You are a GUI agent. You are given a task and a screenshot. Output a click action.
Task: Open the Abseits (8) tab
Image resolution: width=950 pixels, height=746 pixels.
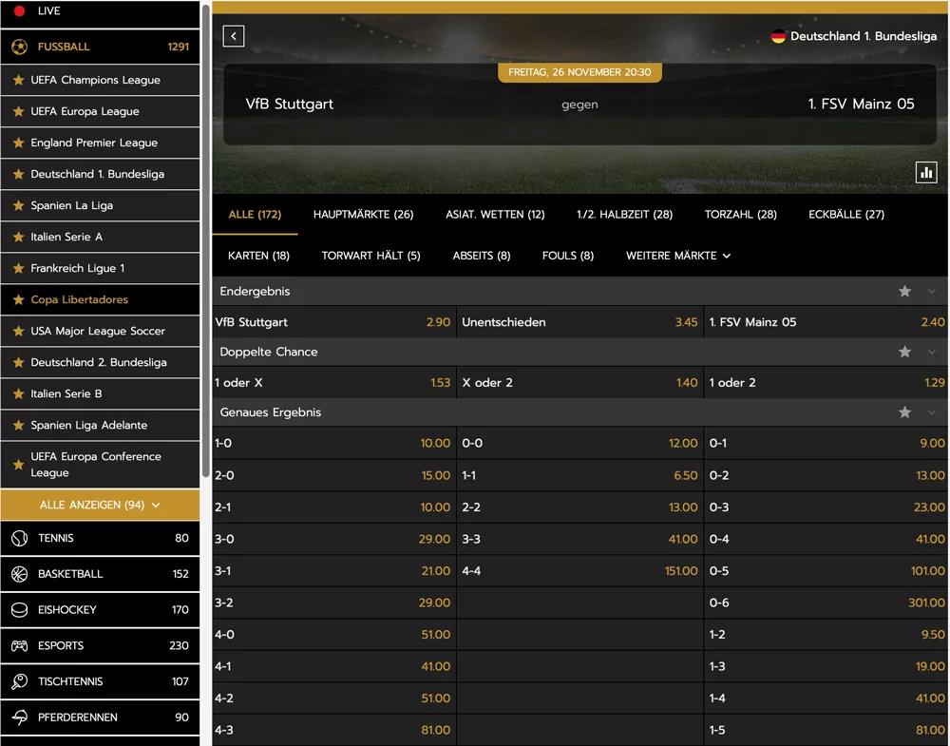click(x=482, y=256)
